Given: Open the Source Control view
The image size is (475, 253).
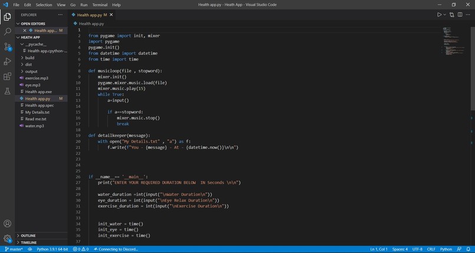Looking at the screenshot, I should [x=7, y=47].
